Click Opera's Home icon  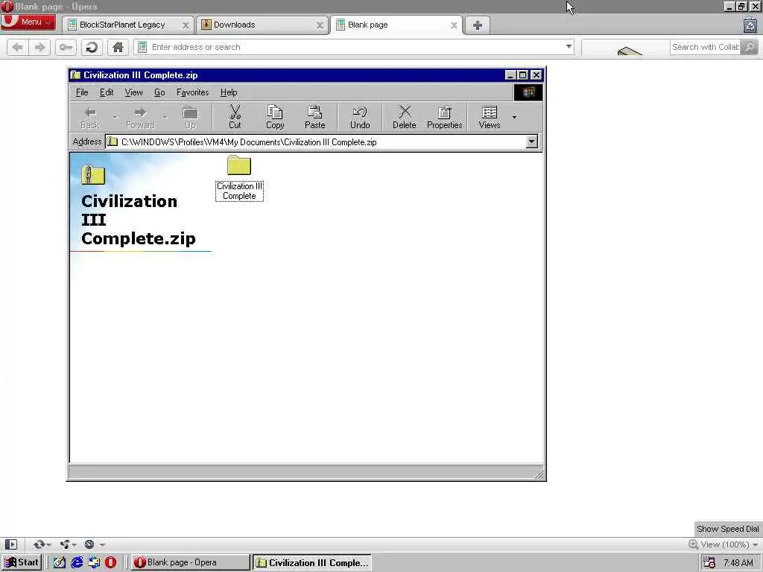pyautogui.click(x=118, y=47)
